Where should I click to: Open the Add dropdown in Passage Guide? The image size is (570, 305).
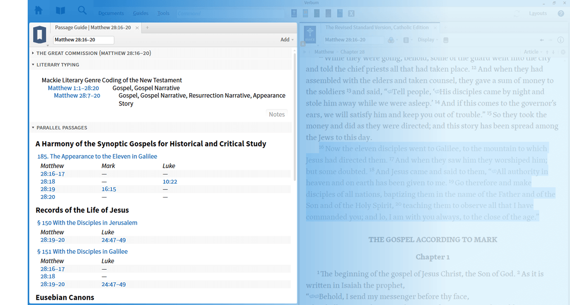coord(287,39)
